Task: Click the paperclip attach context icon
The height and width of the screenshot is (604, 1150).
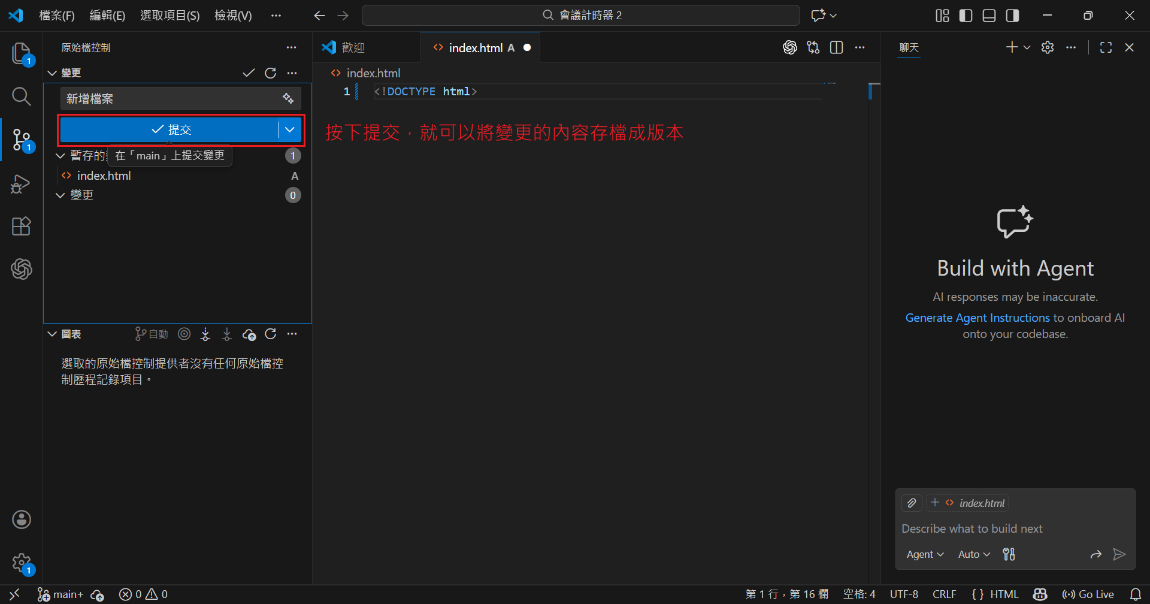Action: click(x=912, y=503)
